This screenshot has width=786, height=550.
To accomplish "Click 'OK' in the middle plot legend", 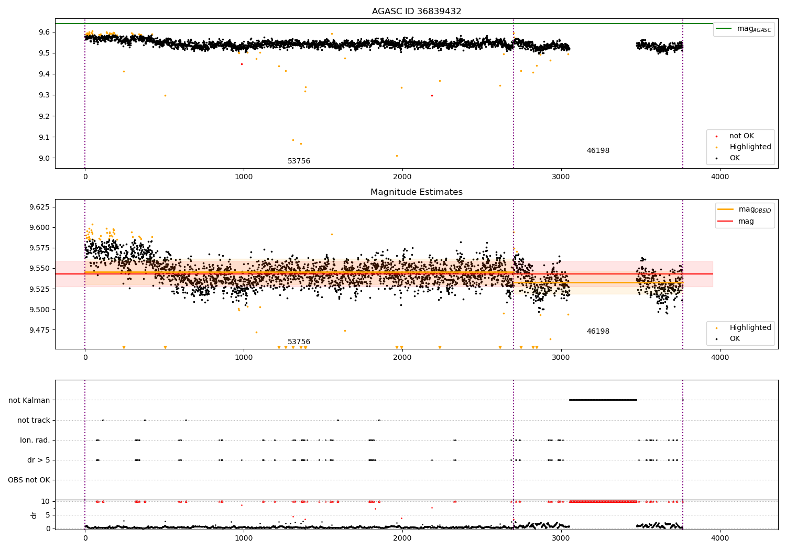I will 735,339.
